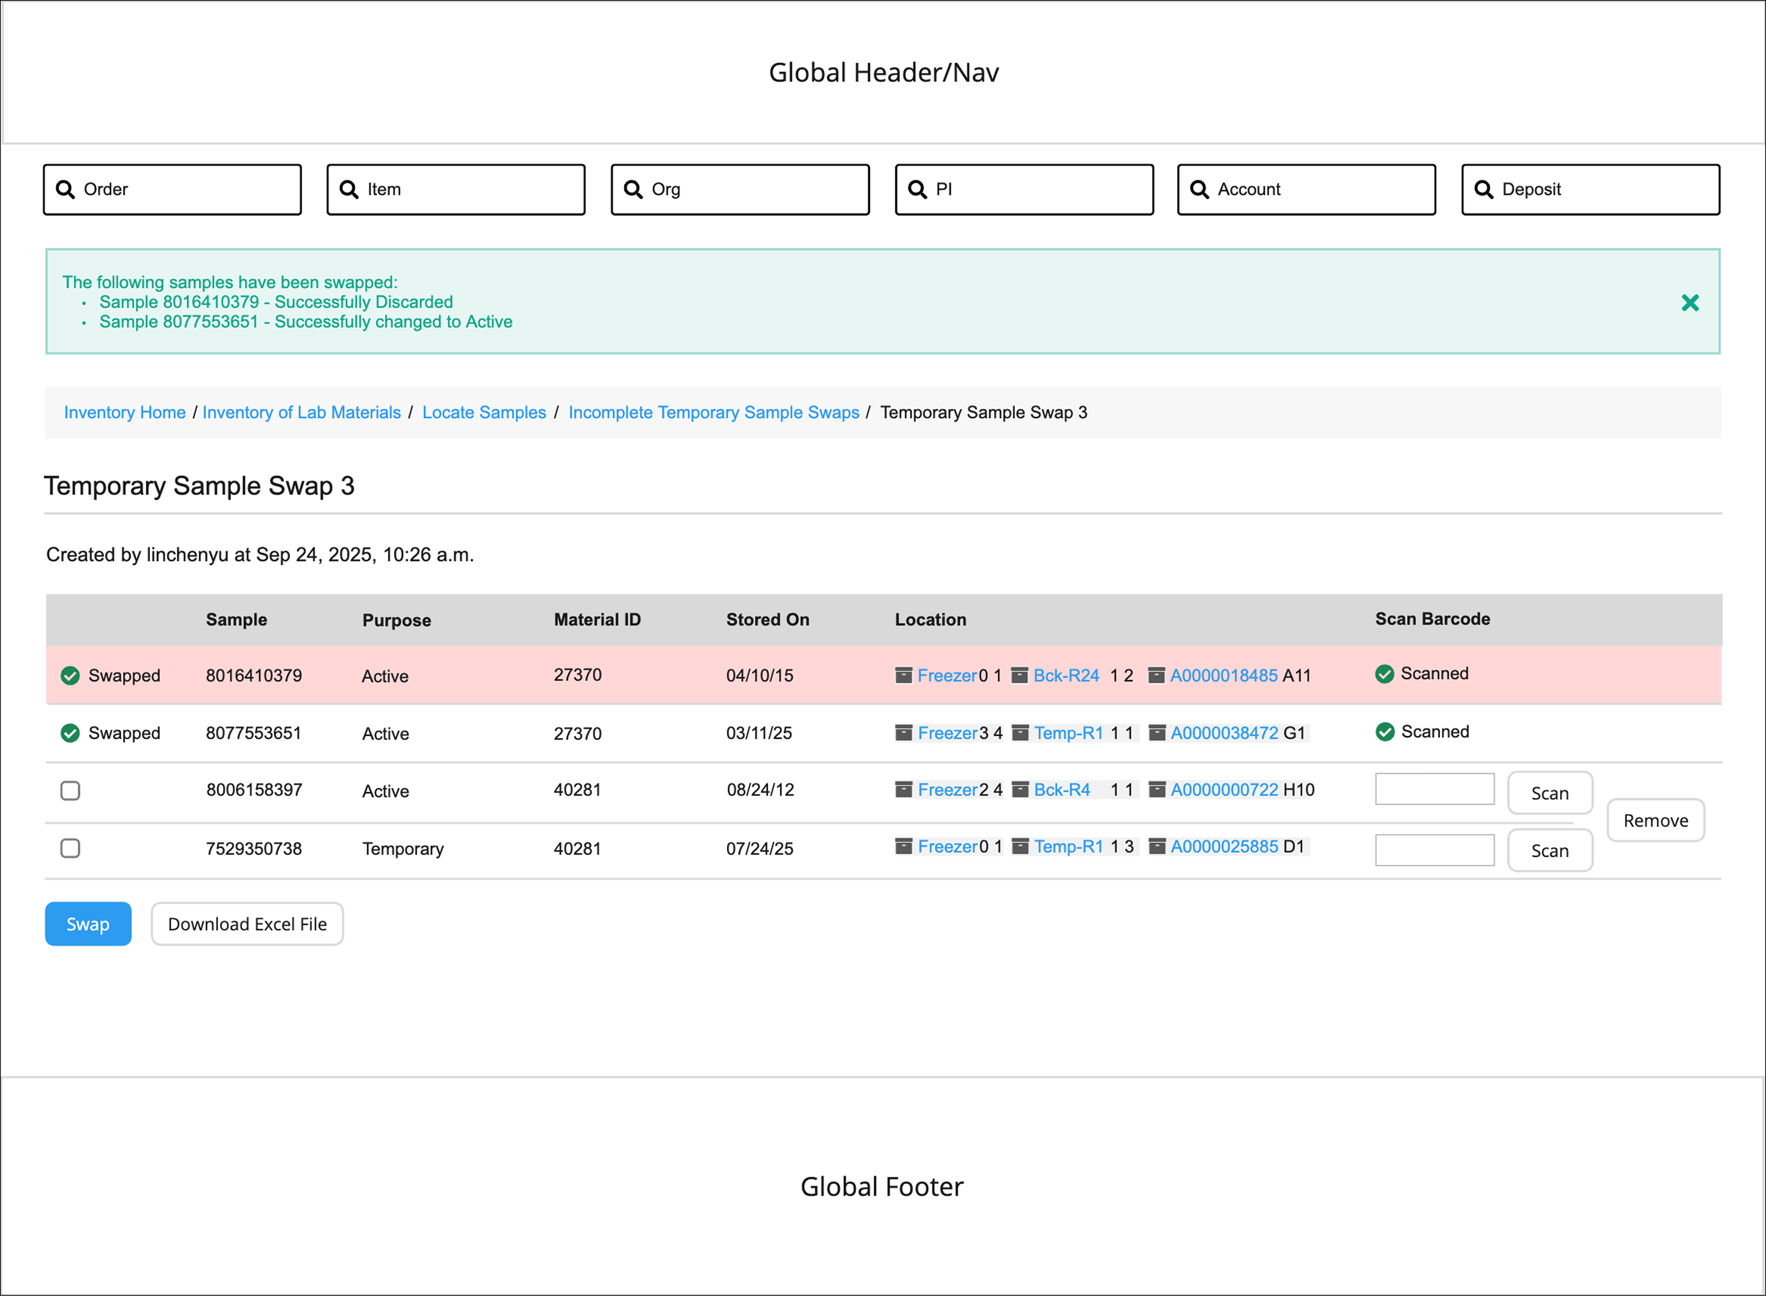Click the box icon next to Bck-R4

click(x=1020, y=790)
